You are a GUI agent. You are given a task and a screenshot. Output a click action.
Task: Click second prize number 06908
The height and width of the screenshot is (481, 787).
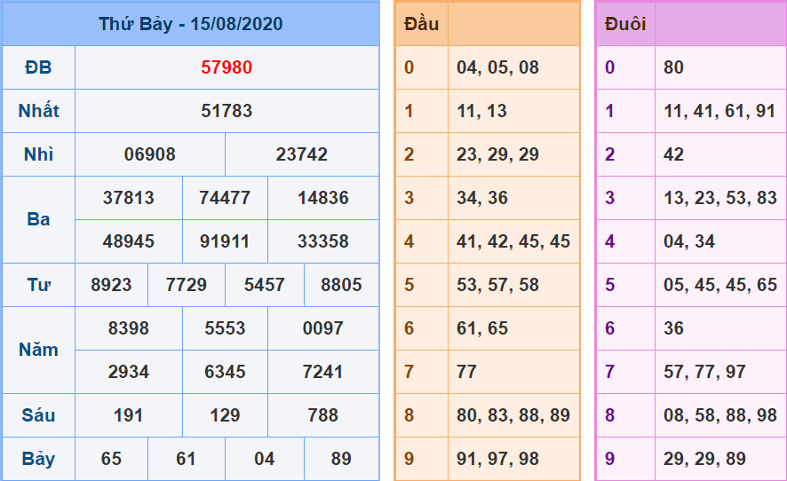pos(150,154)
